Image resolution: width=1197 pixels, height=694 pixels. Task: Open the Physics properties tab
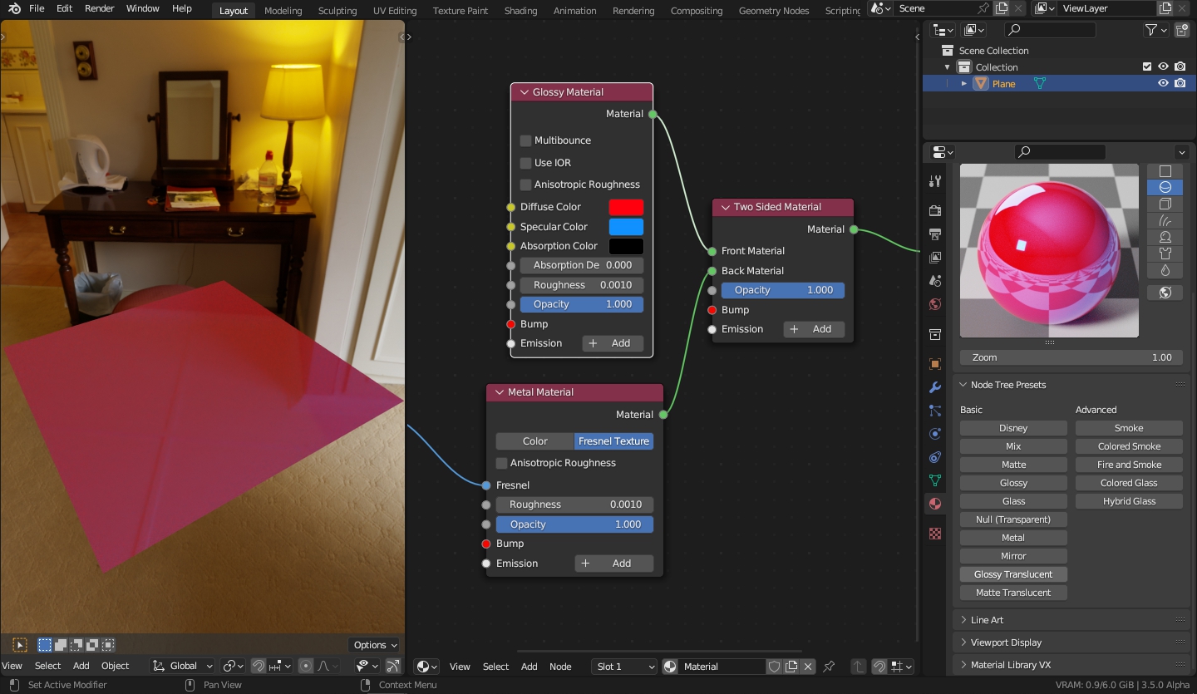click(x=935, y=434)
